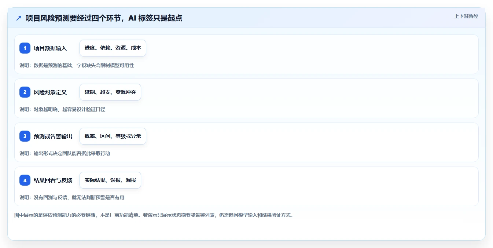Click the step 4 number badge
The image size is (493, 248).
(25, 180)
